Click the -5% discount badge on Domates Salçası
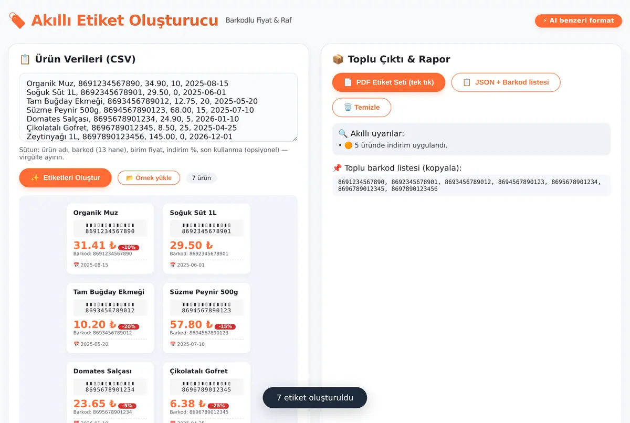Image resolution: width=630 pixels, height=423 pixels. 127,406
